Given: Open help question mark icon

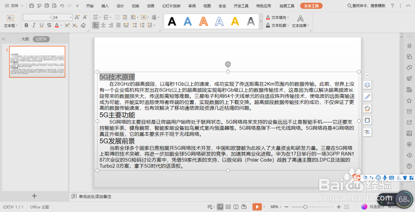Looking at the screenshot, I should [392, 6].
